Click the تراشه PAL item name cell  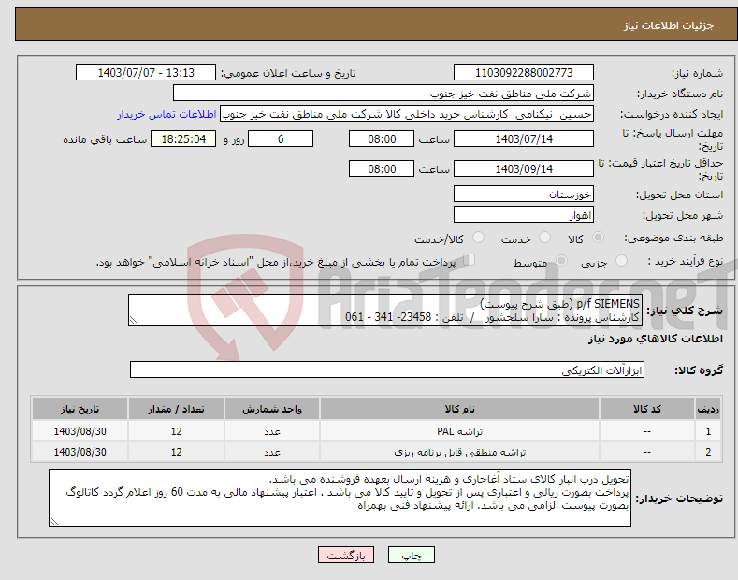pos(459,431)
